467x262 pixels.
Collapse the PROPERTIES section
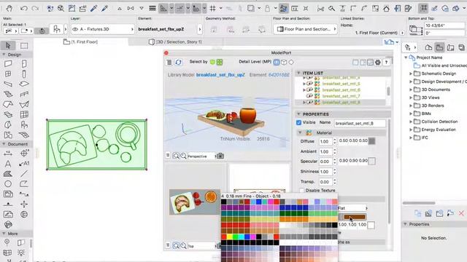click(x=298, y=114)
